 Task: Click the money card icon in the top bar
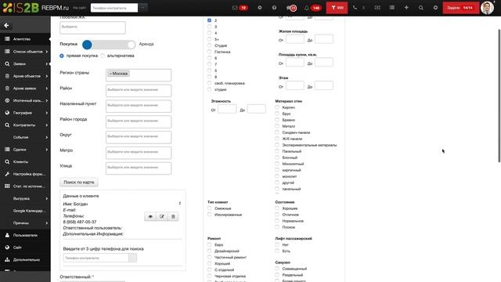[x=377, y=8]
